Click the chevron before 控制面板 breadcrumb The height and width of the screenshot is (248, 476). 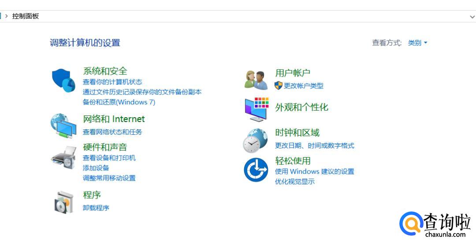7,16
